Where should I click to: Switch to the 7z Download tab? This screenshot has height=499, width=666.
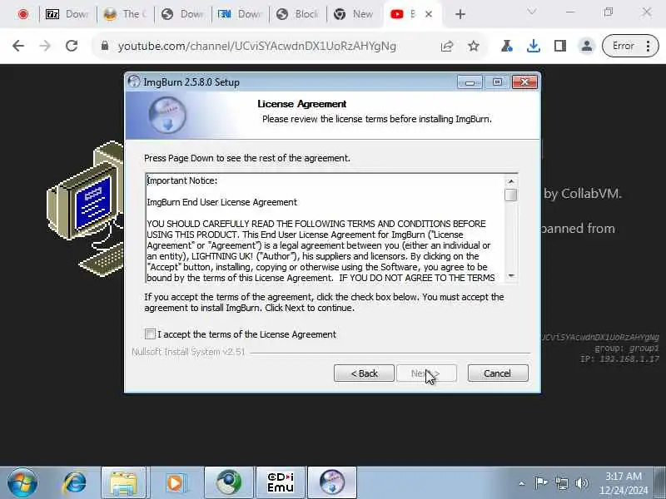pos(67,14)
